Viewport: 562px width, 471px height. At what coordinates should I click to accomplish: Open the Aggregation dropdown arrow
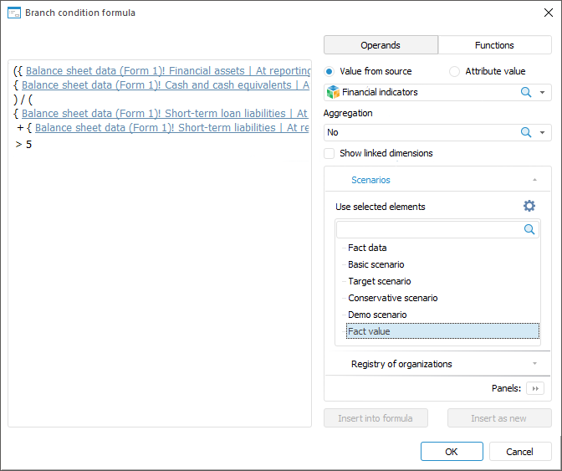click(543, 132)
